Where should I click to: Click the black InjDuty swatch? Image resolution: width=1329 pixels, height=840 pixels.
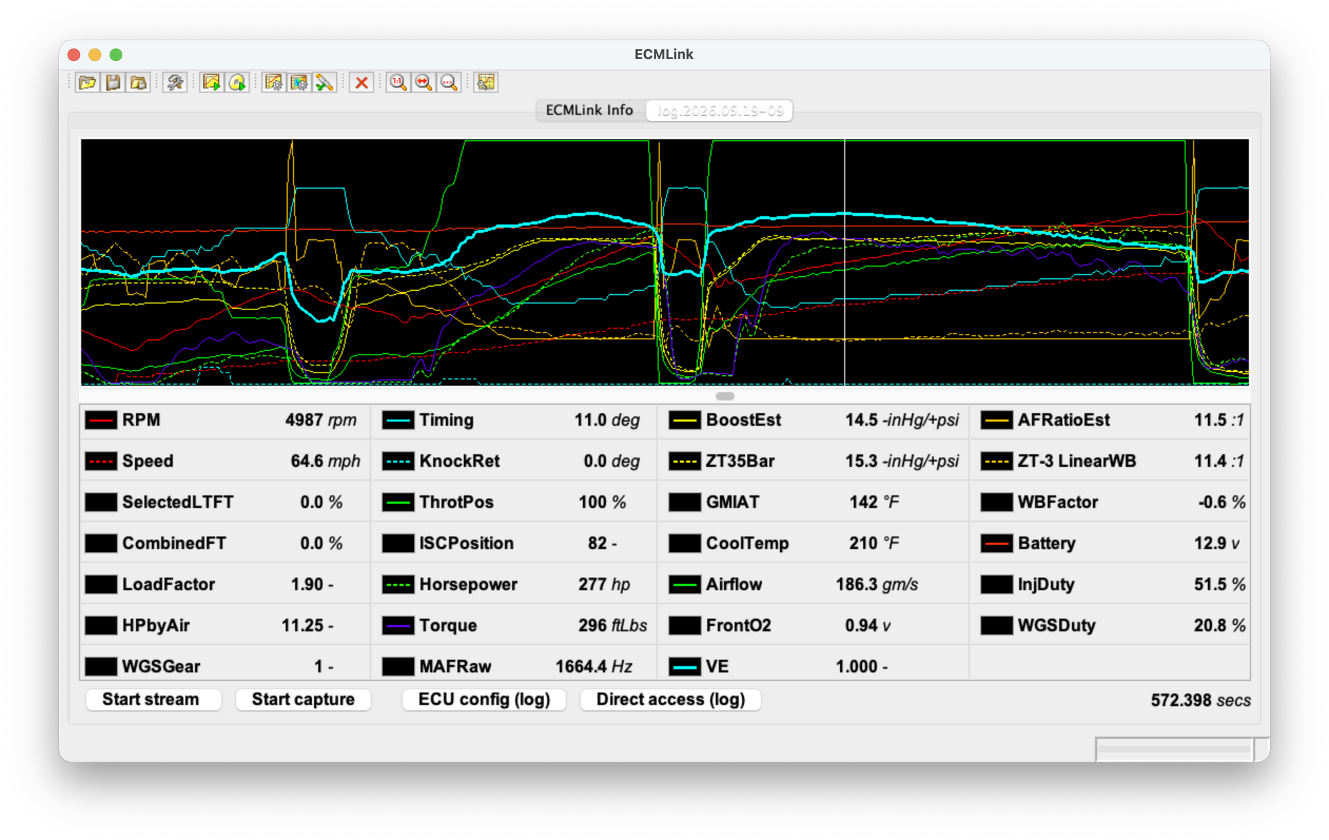pyautogui.click(x=997, y=585)
